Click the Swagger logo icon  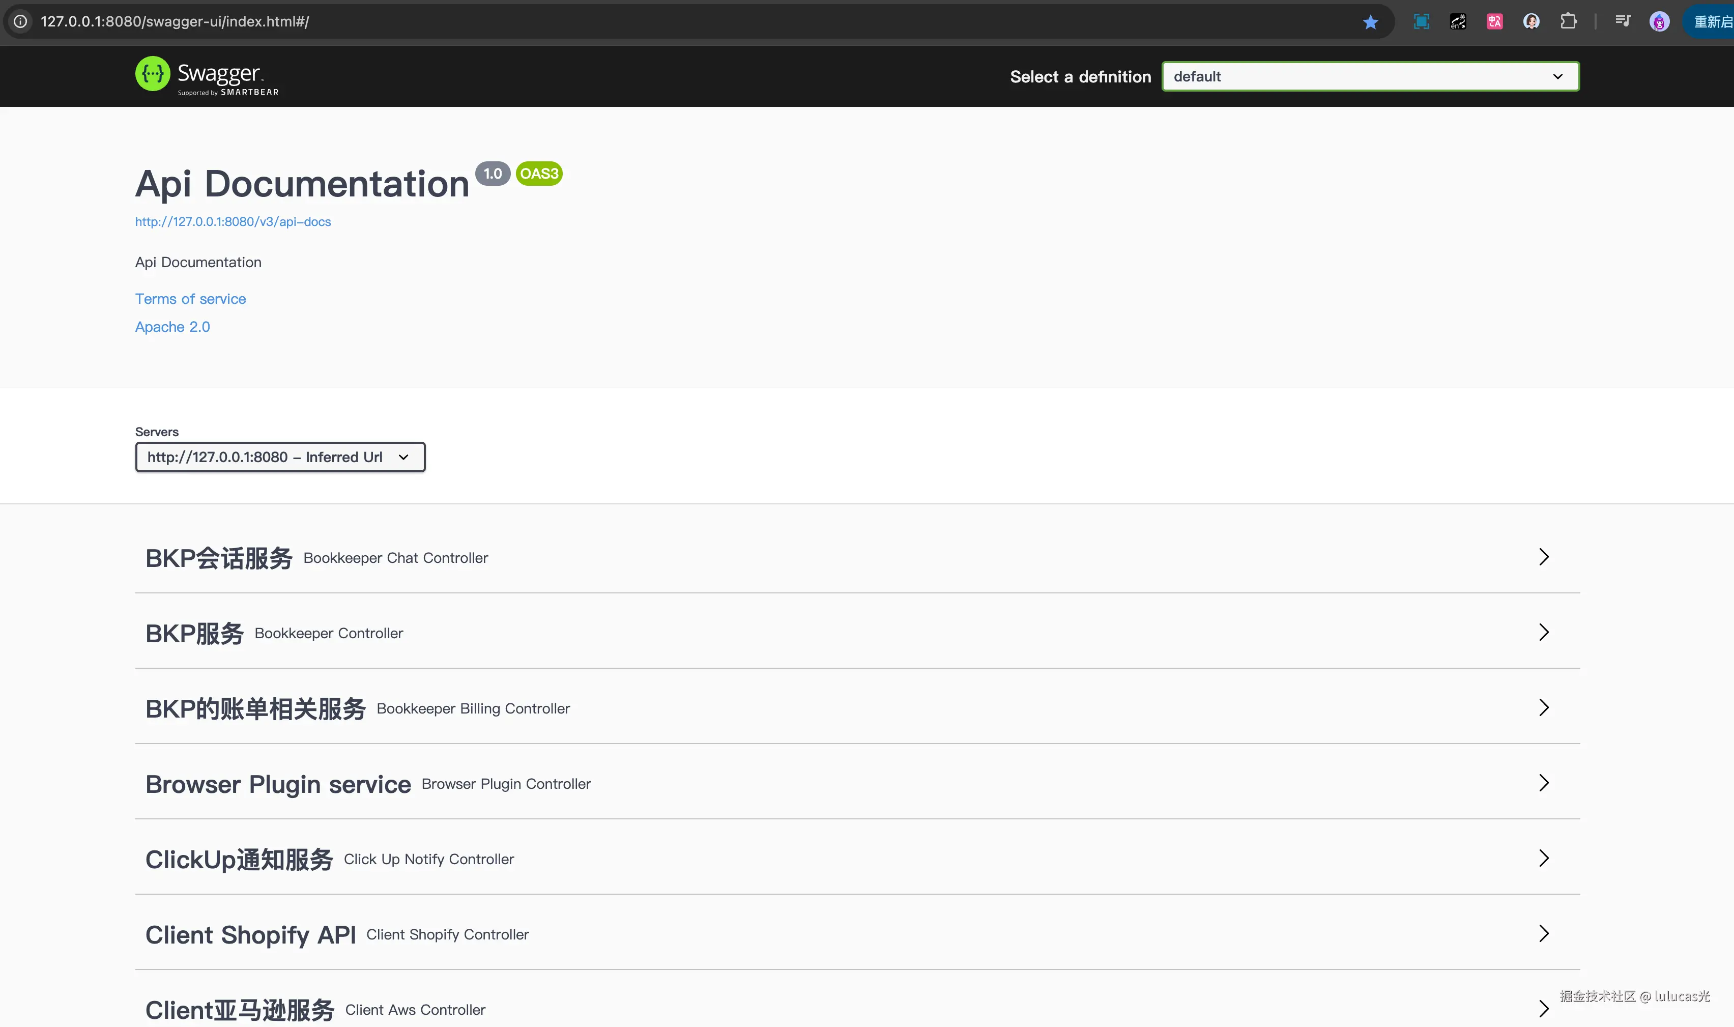tap(152, 73)
